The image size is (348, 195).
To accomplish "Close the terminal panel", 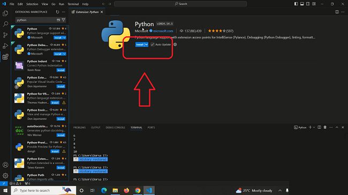I will pyautogui.click(x=343, y=127).
